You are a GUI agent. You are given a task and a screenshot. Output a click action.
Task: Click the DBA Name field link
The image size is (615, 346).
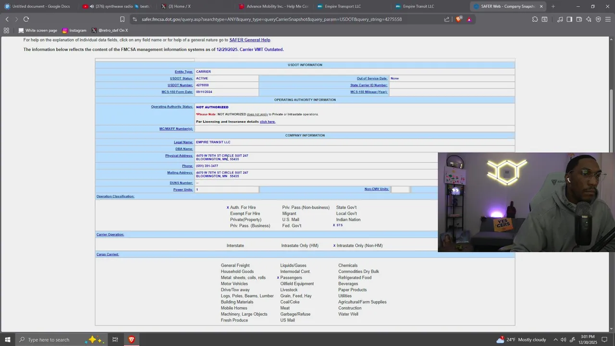click(184, 149)
